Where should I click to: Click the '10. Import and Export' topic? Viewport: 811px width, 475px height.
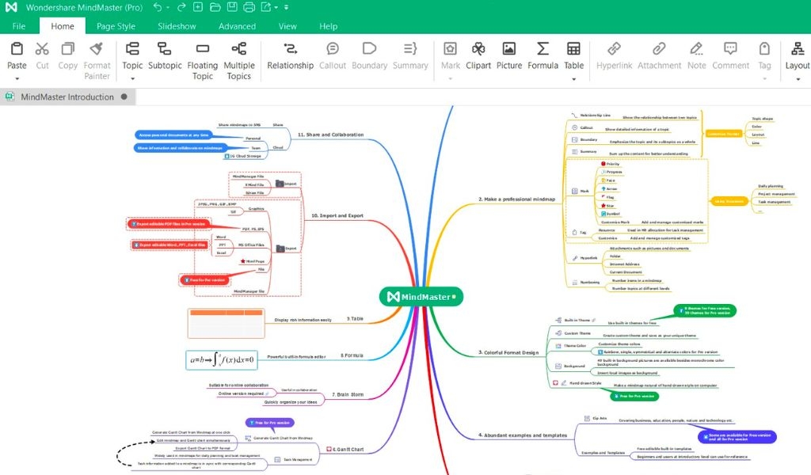(337, 215)
